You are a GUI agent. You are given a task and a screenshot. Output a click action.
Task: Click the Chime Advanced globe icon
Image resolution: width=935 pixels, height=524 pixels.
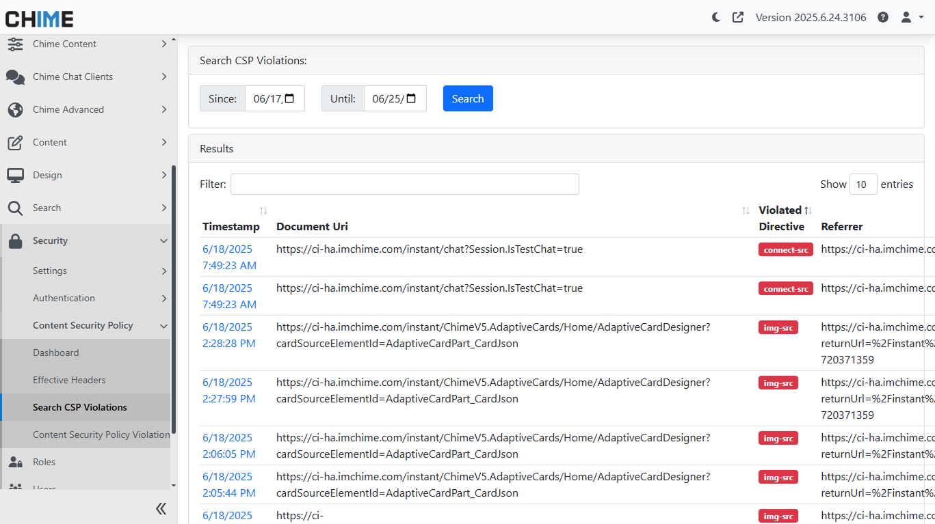pyautogui.click(x=15, y=109)
